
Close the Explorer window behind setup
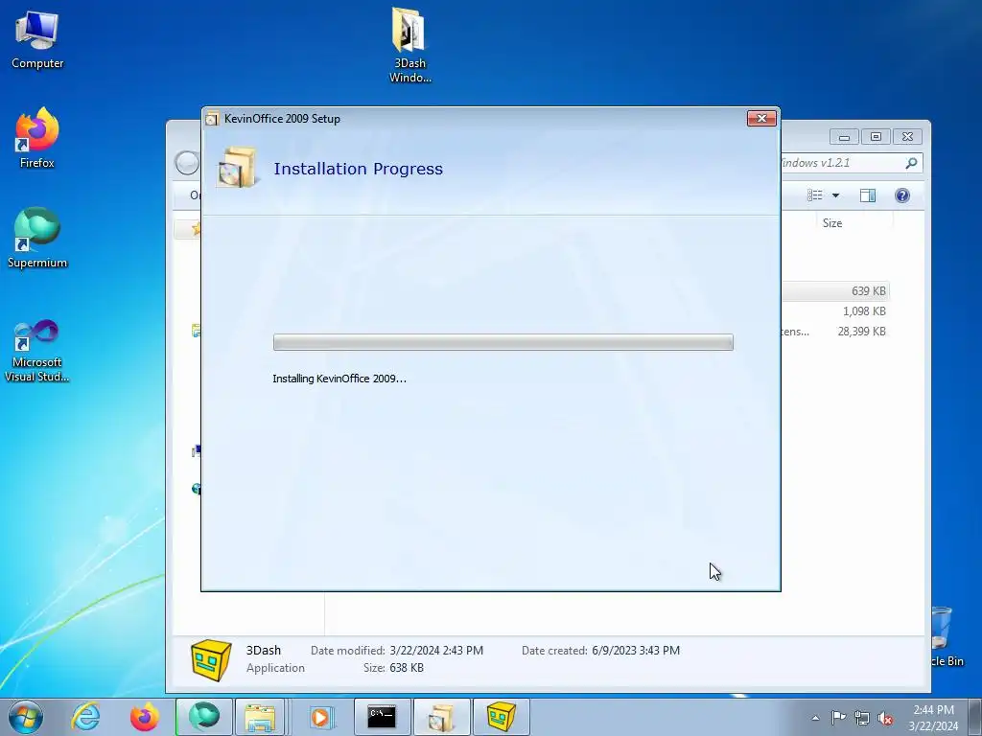pyautogui.click(x=907, y=136)
